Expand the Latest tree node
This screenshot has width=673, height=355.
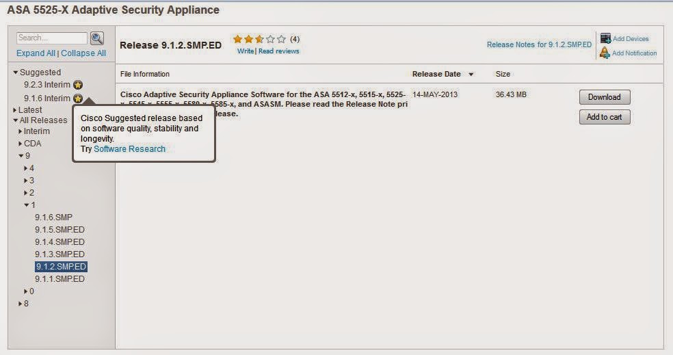tap(15, 110)
